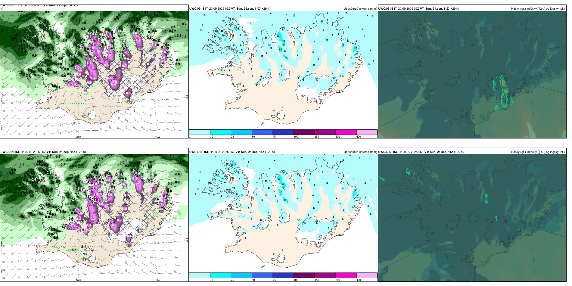This screenshot has height=286, width=572.
Task: Pick the 1–10 mm light cyan swatch in DINI ISL legend
Action: pyautogui.click(x=200, y=275)
